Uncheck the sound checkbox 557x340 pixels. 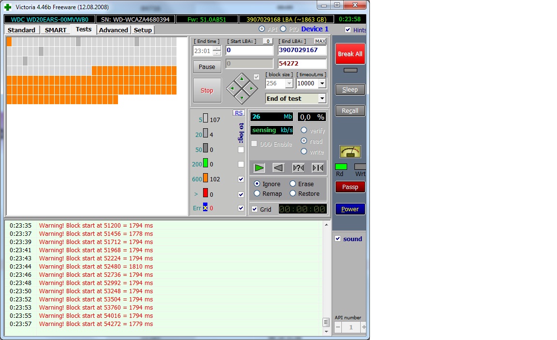tap(338, 239)
